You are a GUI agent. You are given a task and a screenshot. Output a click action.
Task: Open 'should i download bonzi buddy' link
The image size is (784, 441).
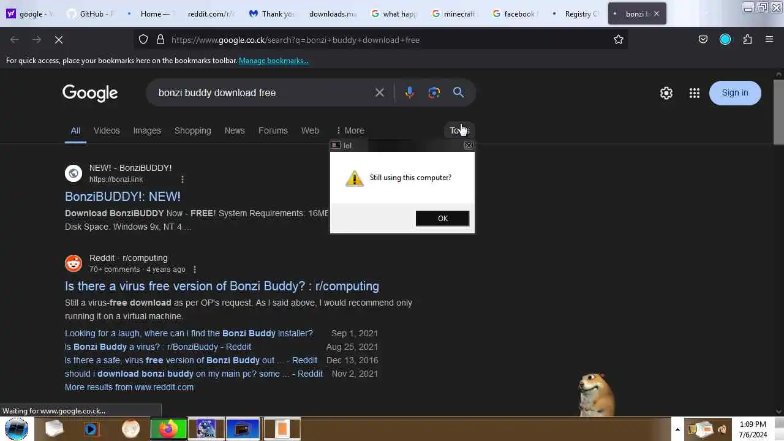[194, 374]
